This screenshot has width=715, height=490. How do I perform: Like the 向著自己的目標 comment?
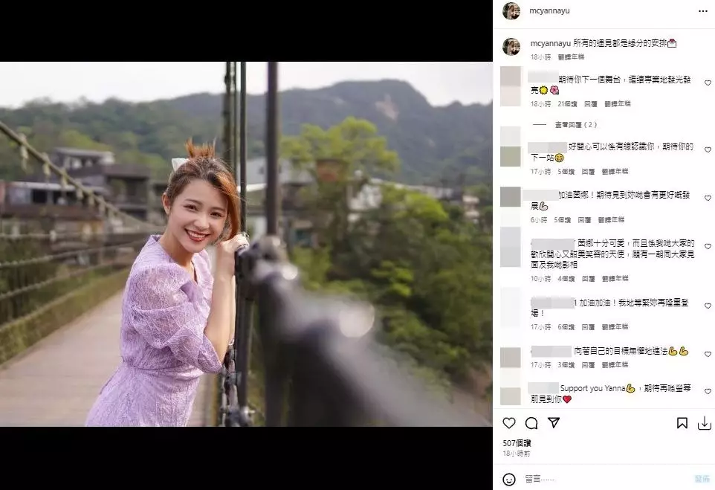708,354
